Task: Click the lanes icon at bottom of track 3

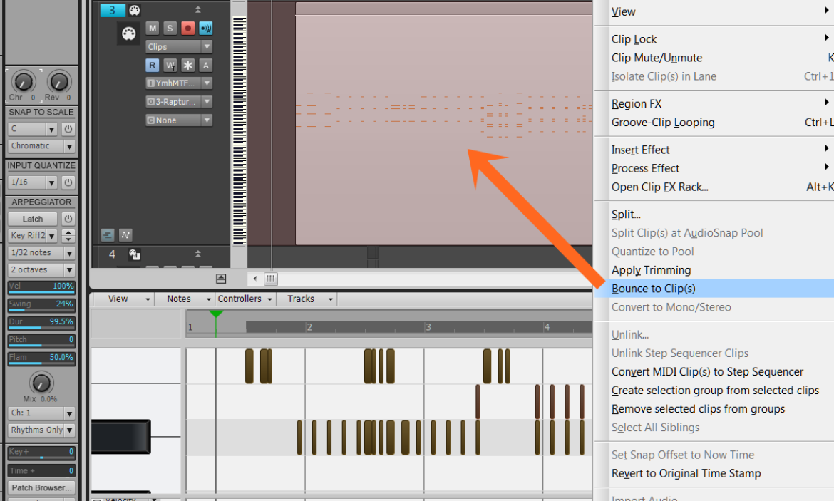Action: 108,235
